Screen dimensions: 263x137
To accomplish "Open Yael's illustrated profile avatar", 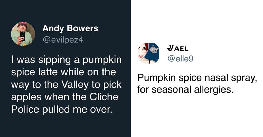I will coord(149,53).
